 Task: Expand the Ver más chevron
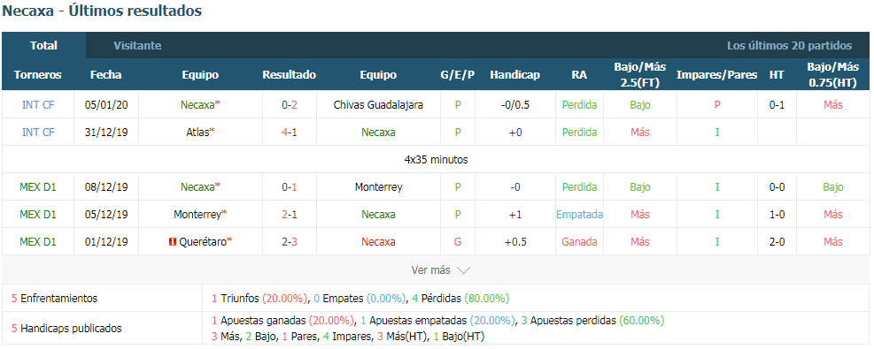(463, 270)
